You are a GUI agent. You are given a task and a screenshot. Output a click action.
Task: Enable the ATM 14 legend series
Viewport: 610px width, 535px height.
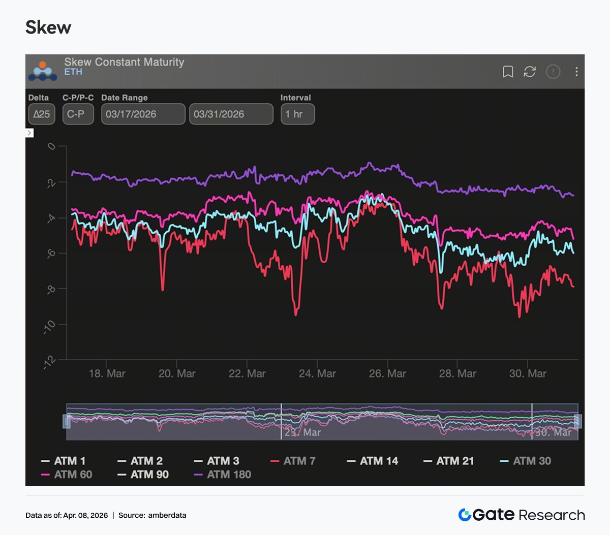(373, 461)
